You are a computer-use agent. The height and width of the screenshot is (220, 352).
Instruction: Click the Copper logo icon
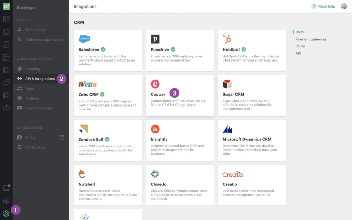point(155,84)
